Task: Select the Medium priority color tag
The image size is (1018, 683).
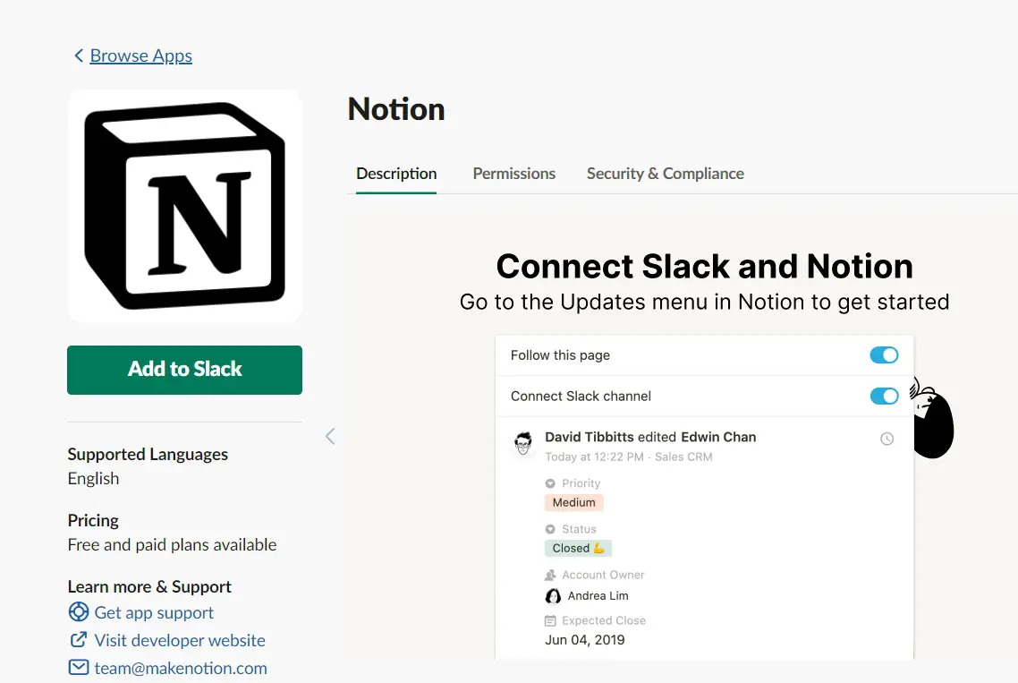Action: [574, 502]
